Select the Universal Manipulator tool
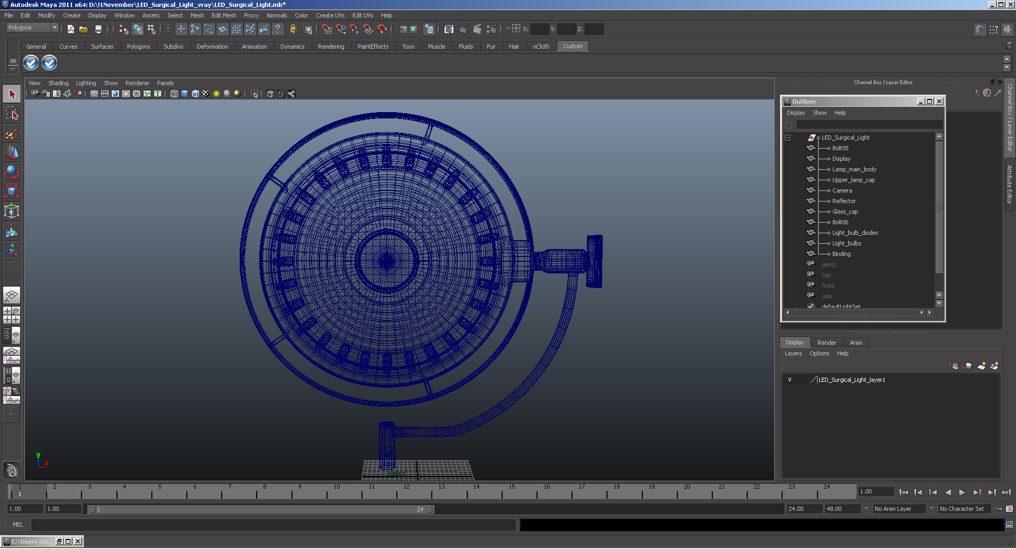The height and width of the screenshot is (550, 1016). (12, 212)
